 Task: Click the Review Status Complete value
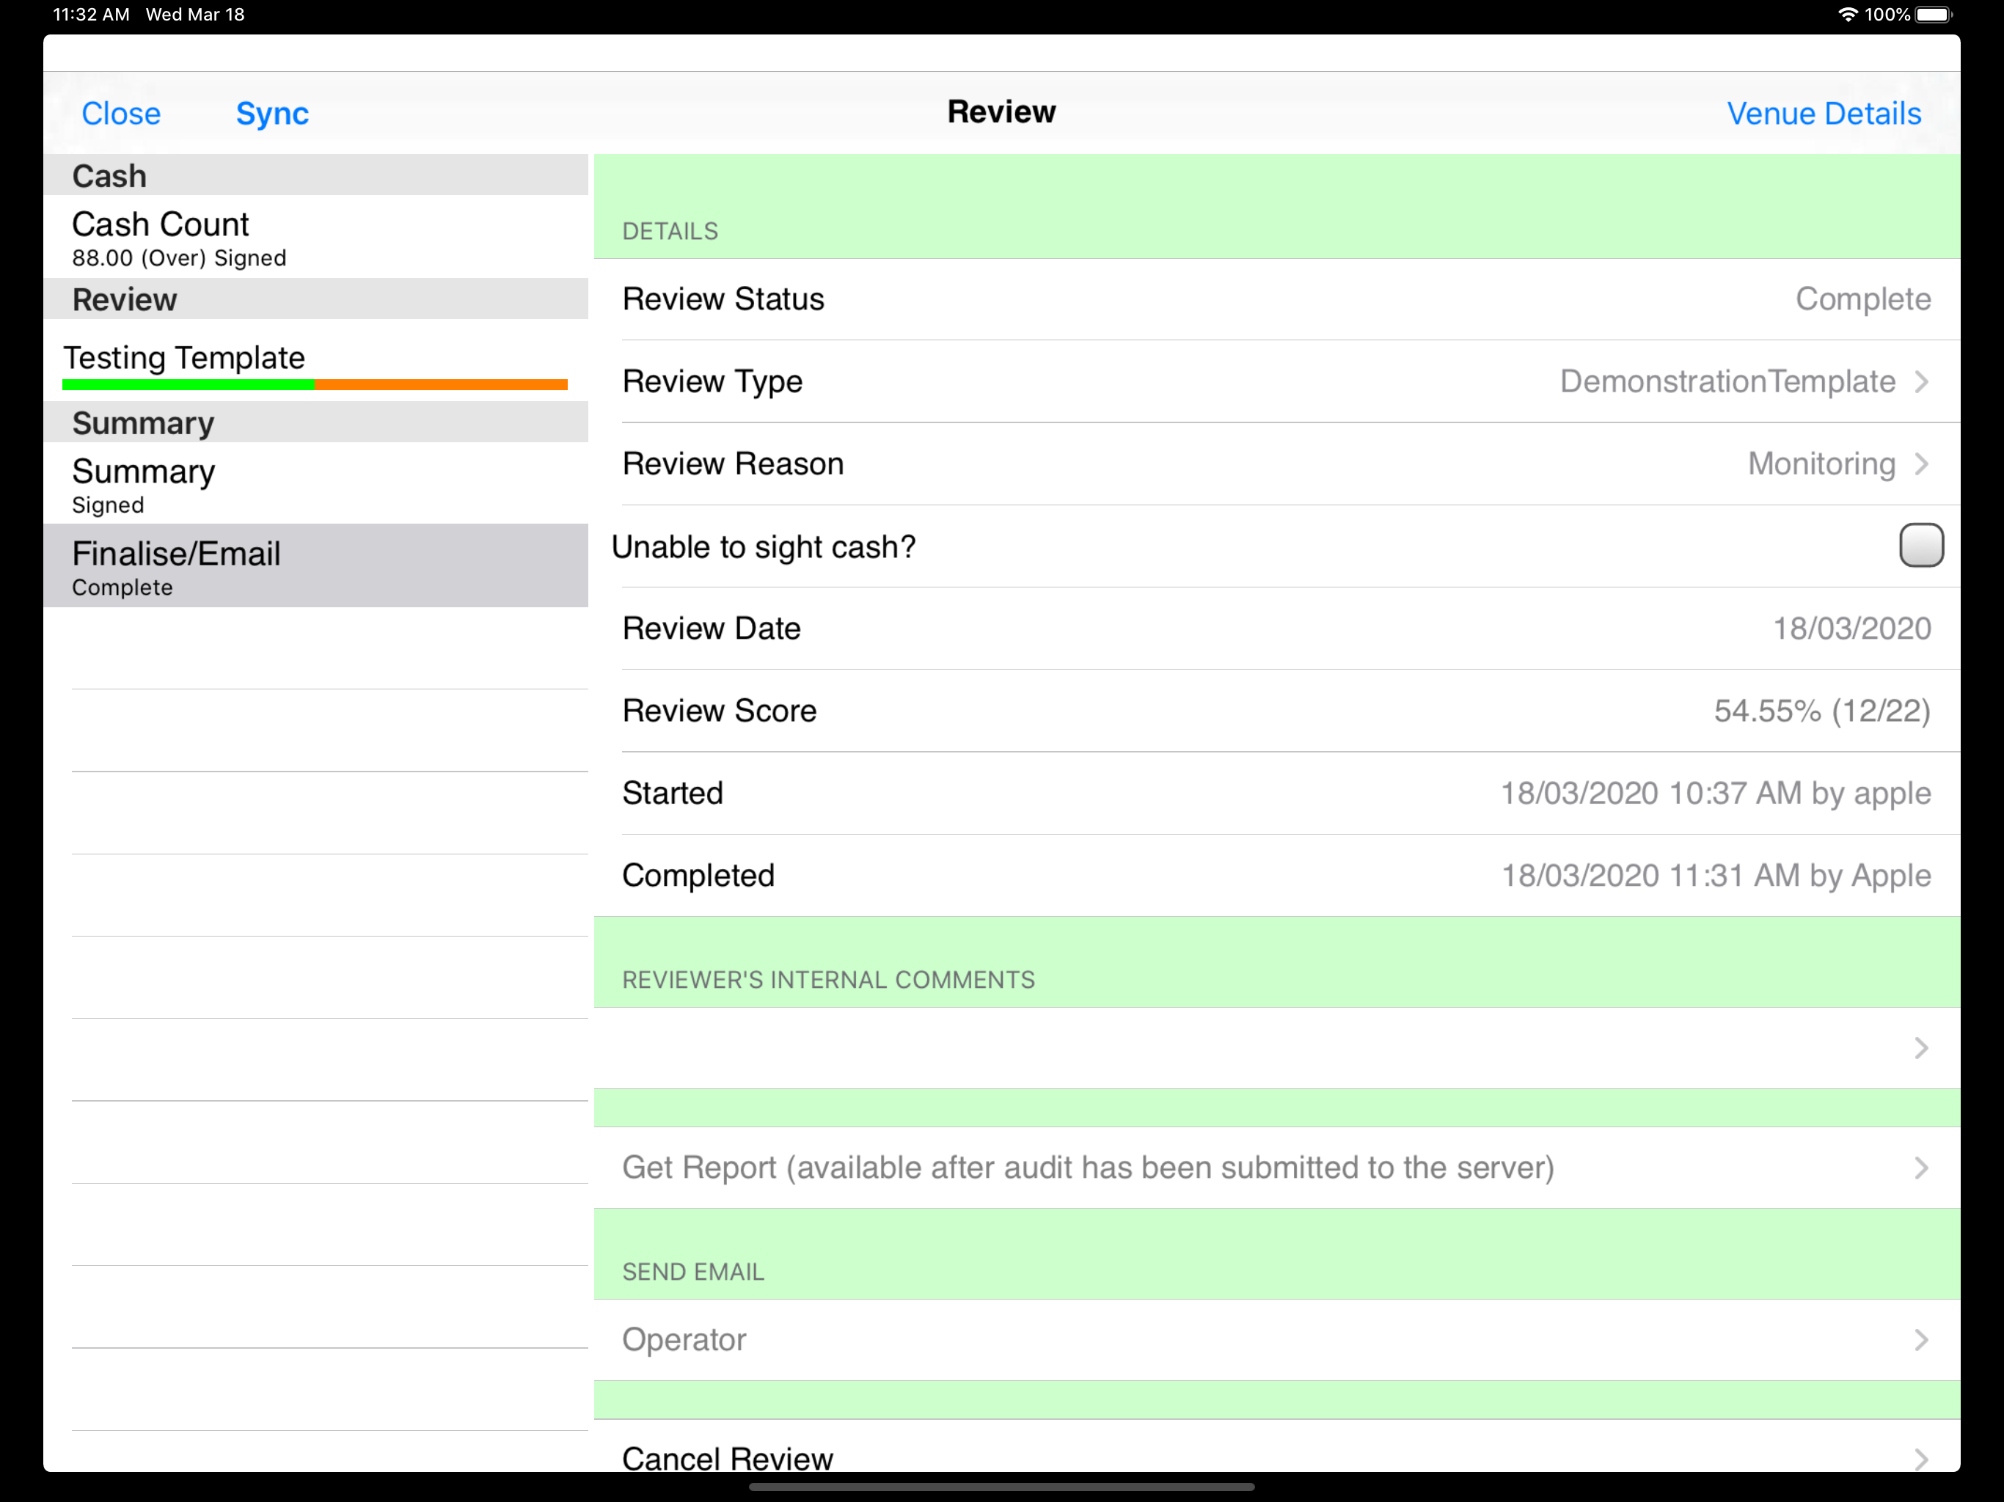click(x=1862, y=299)
